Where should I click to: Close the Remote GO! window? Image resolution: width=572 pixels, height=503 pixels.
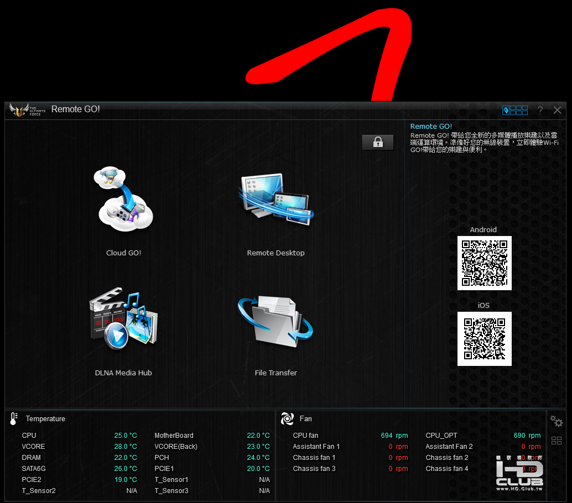click(x=558, y=110)
